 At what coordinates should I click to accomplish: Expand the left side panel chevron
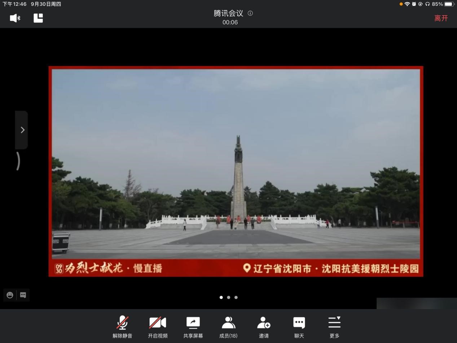(22, 130)
